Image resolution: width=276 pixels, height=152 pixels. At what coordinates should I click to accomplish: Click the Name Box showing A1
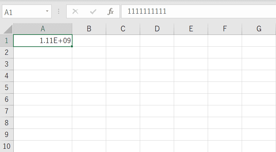(27, 12)
